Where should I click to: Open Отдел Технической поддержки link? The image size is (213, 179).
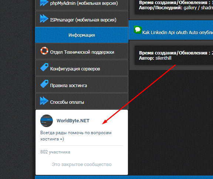tap(82, 51)
